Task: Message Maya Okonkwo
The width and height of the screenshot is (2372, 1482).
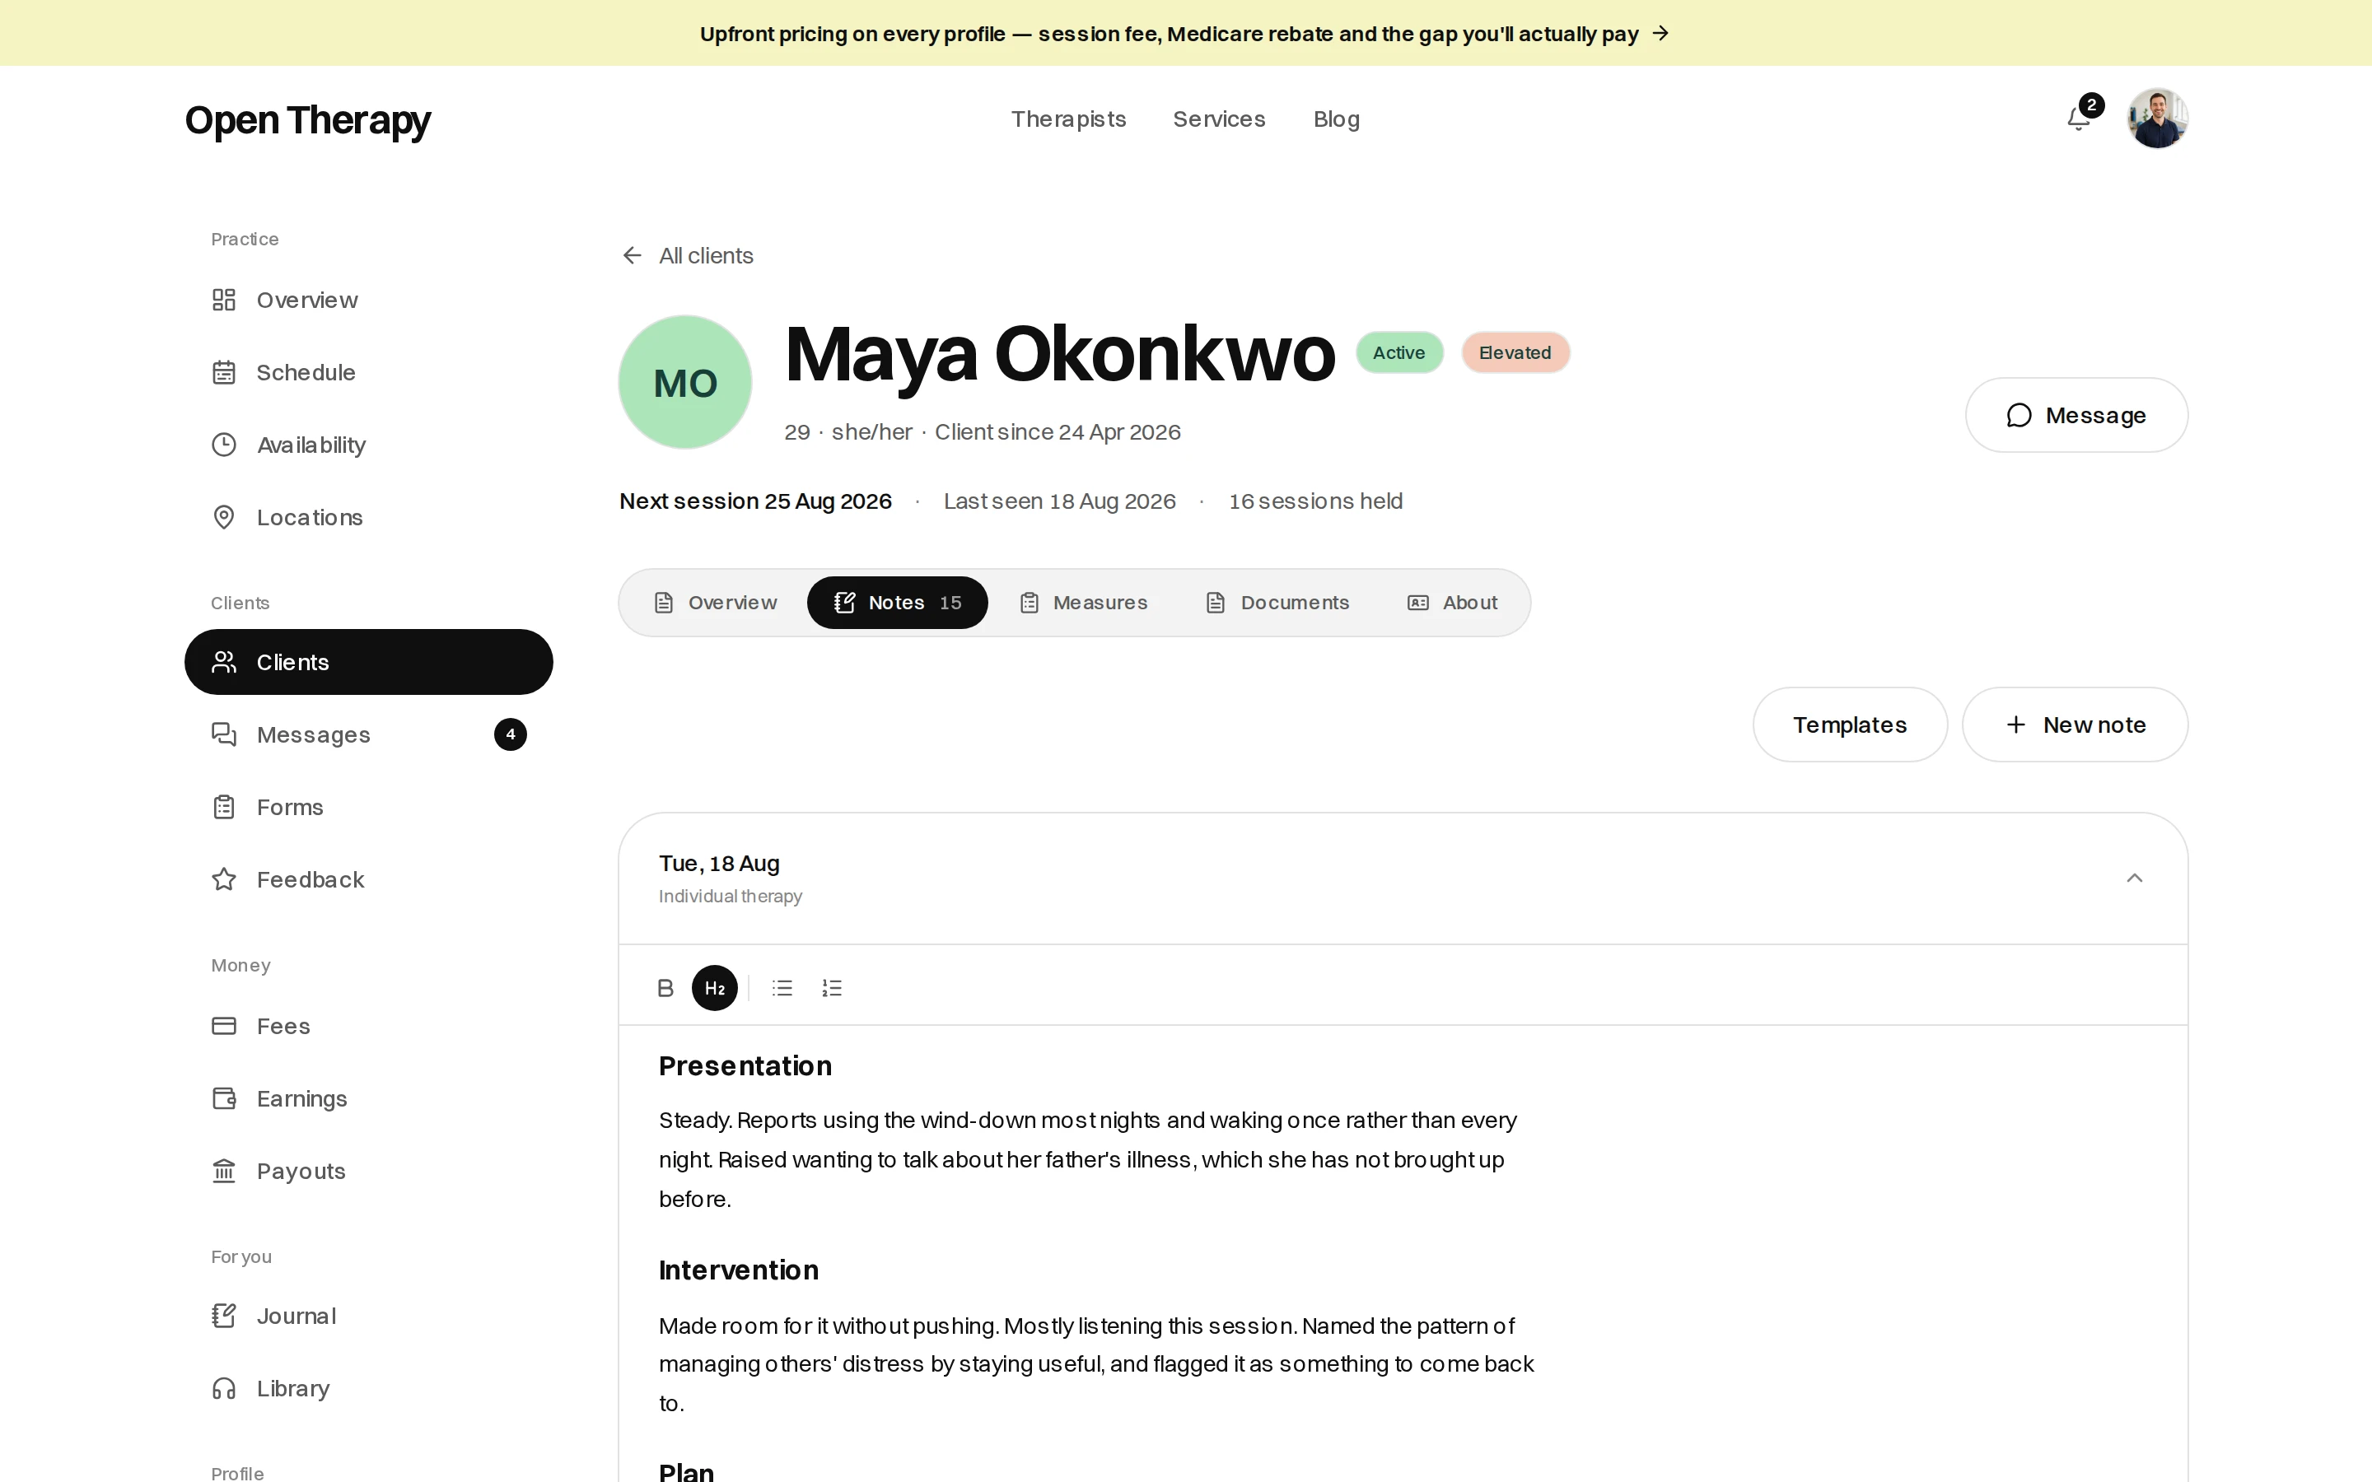Action: (x=2076, y=416)
